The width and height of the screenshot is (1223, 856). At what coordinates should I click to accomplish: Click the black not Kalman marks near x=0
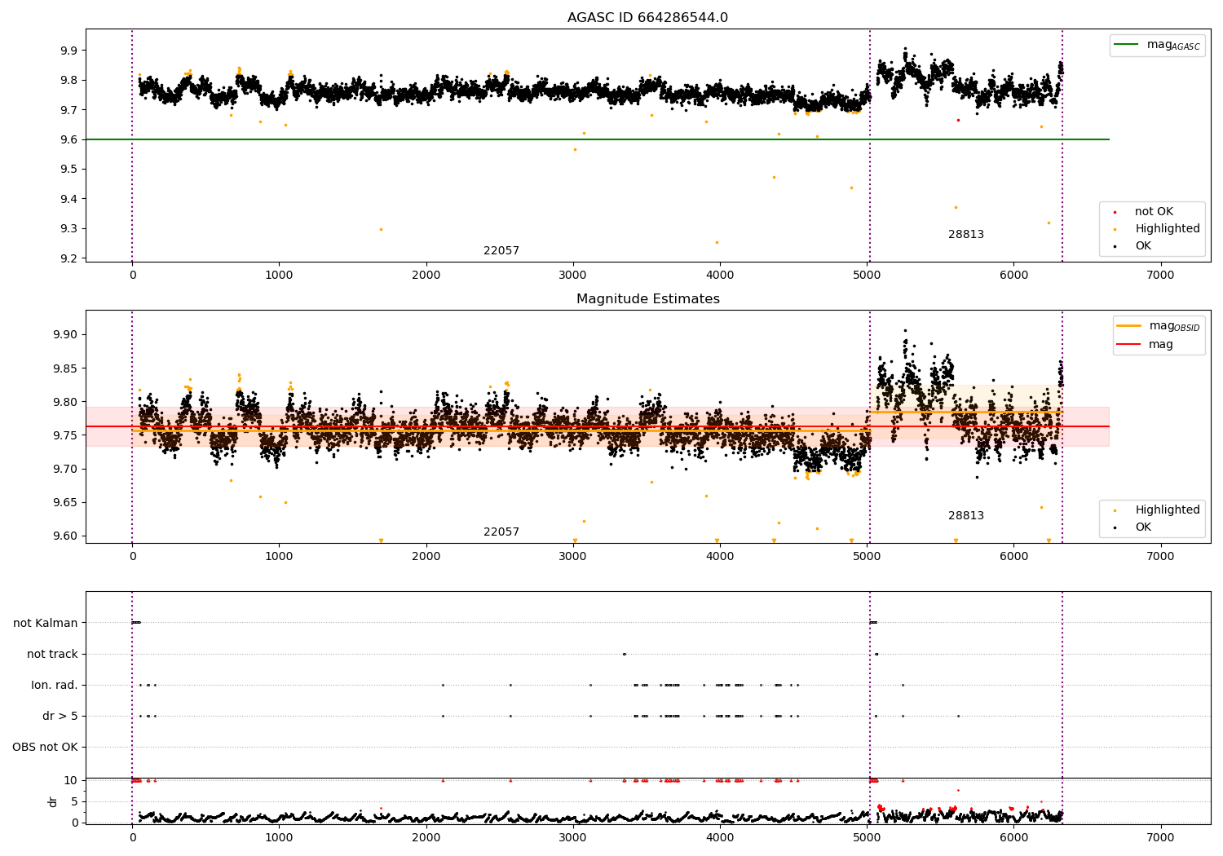pos(136,623)
